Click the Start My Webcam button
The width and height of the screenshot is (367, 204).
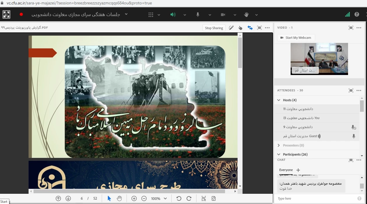point(296,38)
